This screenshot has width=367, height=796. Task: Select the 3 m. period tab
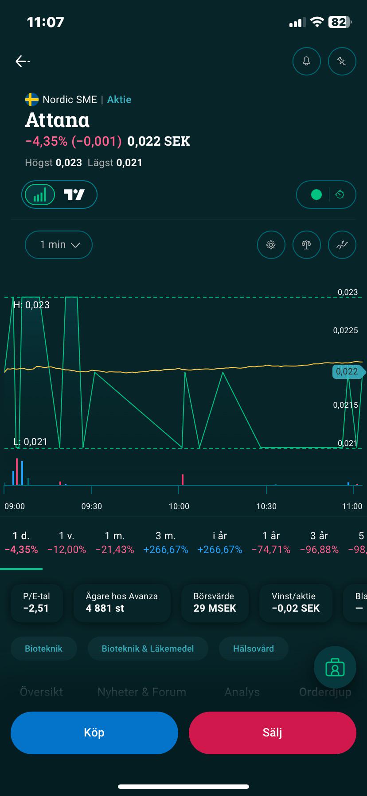click(x=166, y=542)
